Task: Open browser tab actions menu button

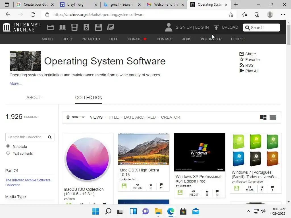Action: 7,5
